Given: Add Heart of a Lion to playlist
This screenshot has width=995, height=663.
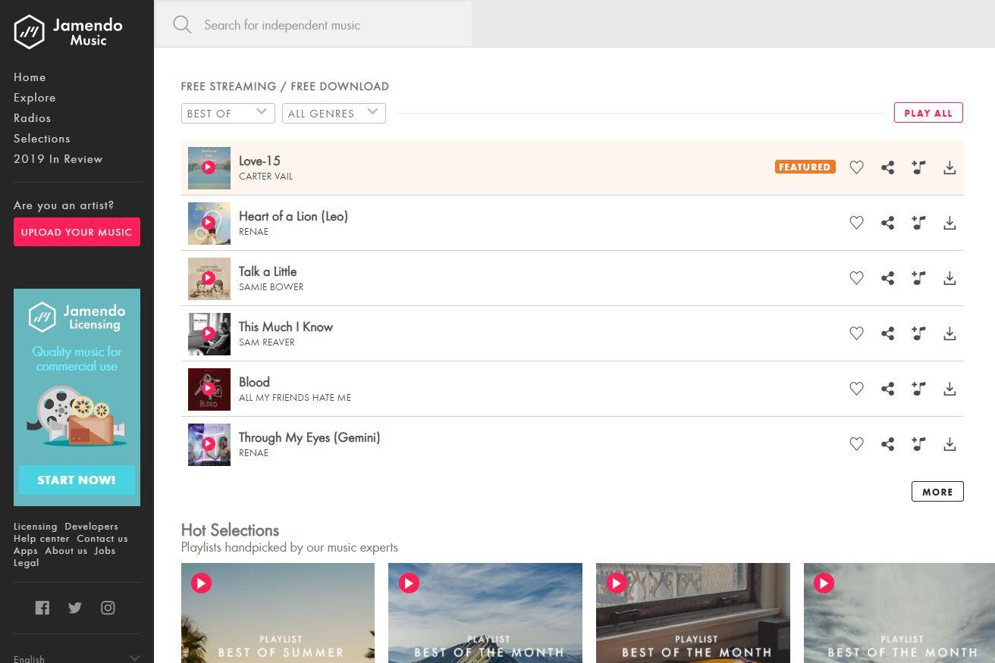Looking at the screenshot, I should coord(918,223).
